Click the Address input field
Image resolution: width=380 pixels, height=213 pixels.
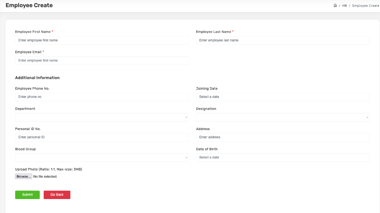[283, 137]
